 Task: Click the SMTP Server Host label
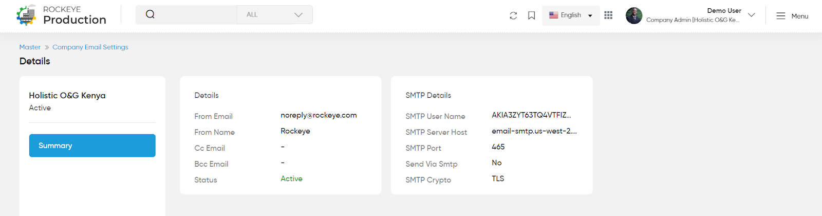436,132
